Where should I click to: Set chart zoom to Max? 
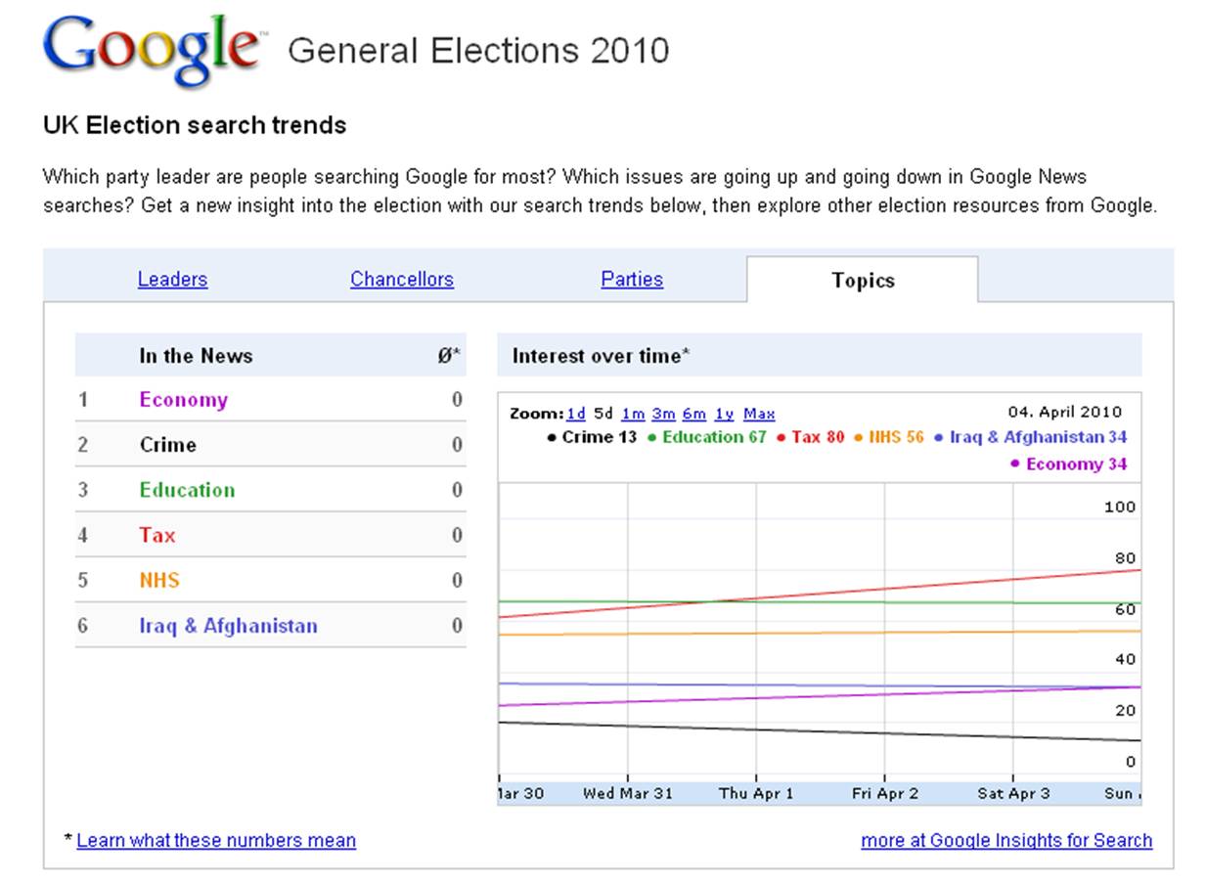pos(759,414)
